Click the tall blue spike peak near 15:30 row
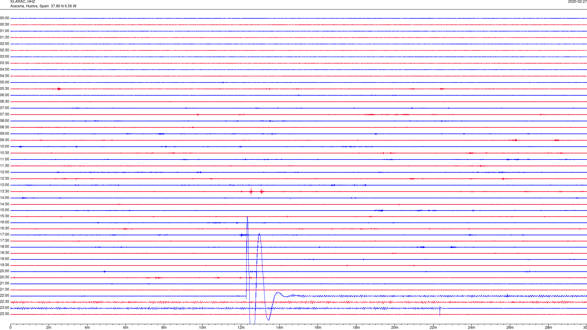 tap(247, 217)
